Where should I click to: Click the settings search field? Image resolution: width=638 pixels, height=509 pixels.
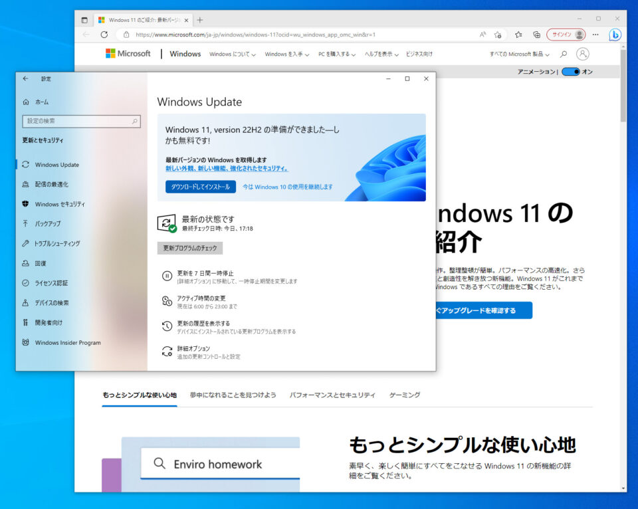(81, 121)
